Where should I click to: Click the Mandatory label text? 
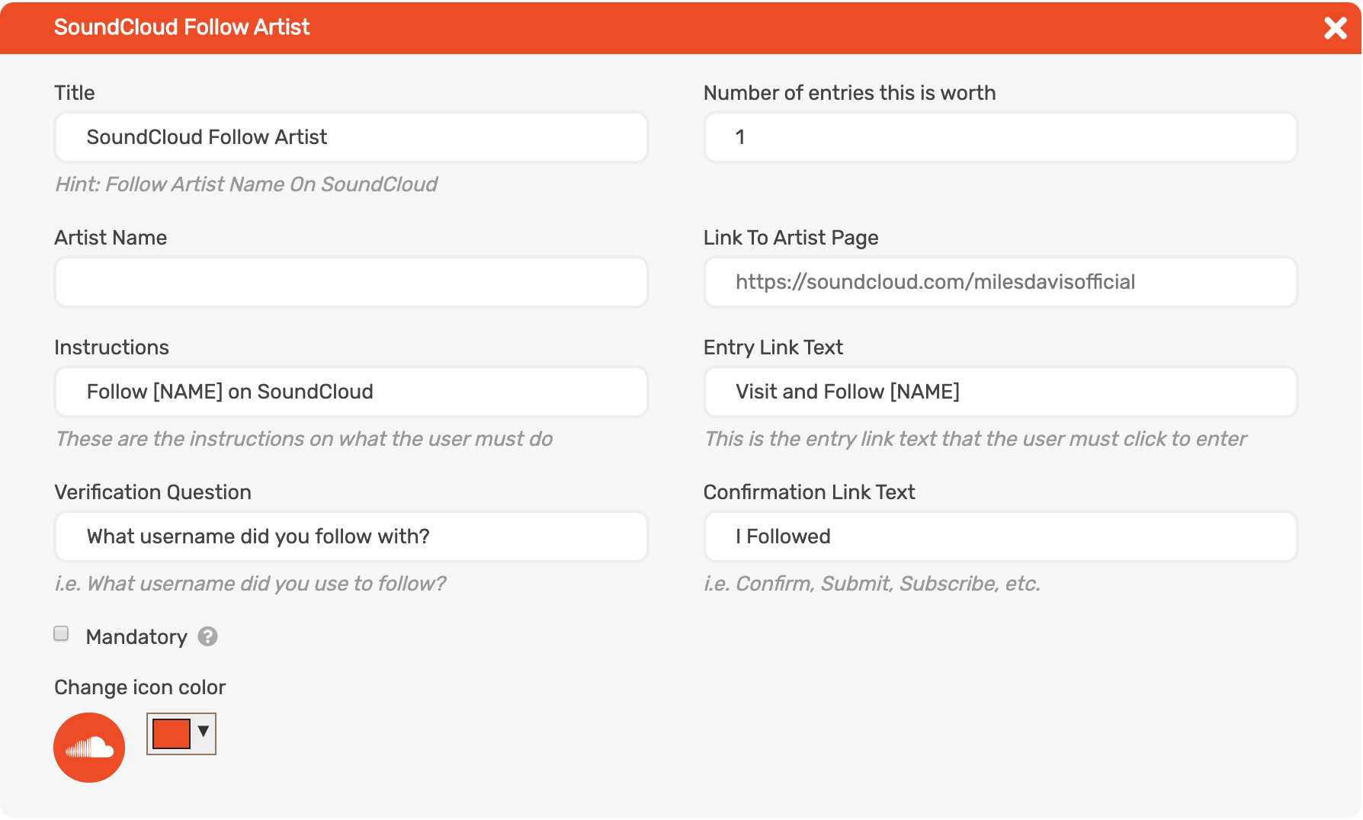click(136, 636)
